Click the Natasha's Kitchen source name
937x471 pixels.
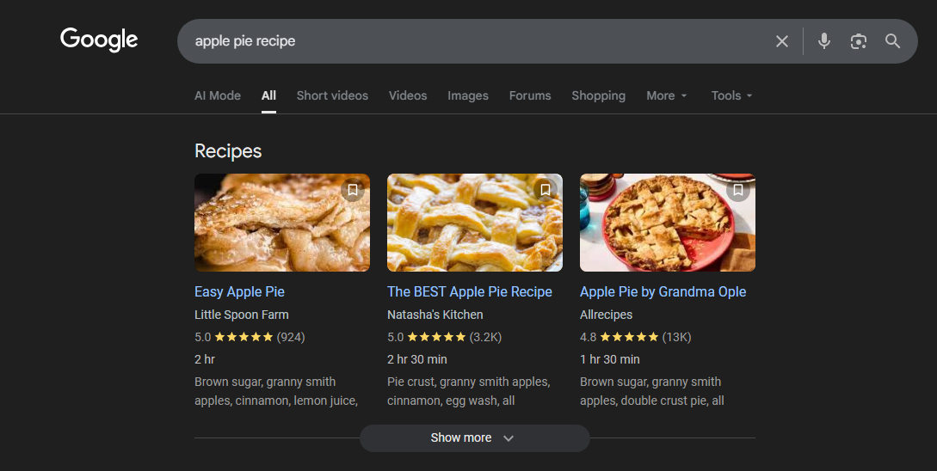pos(435,315)
